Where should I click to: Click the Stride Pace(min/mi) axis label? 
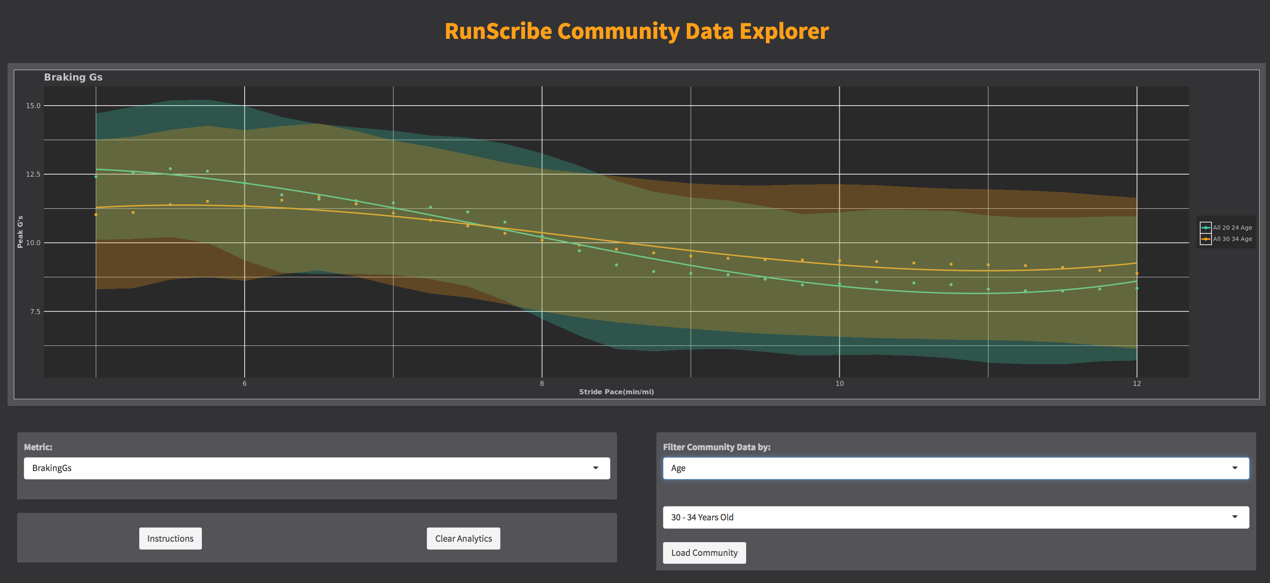[x=616, y=392]
